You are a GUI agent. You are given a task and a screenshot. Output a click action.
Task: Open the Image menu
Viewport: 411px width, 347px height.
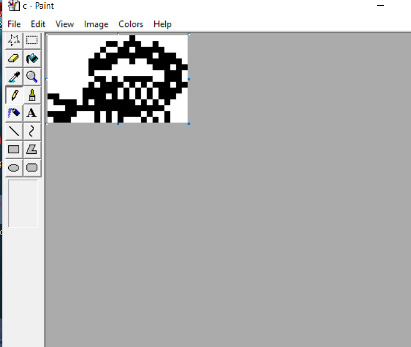pos(96,24)
